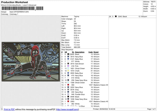Pick the Dark Brown swatch in row 5
Screen dimensions: 157x111
pyautogui.click(x=68, y=64)
